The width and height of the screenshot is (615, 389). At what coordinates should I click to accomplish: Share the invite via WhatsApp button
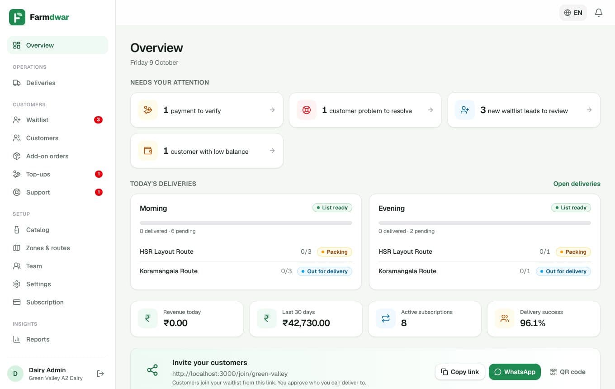tap(515, 372)
